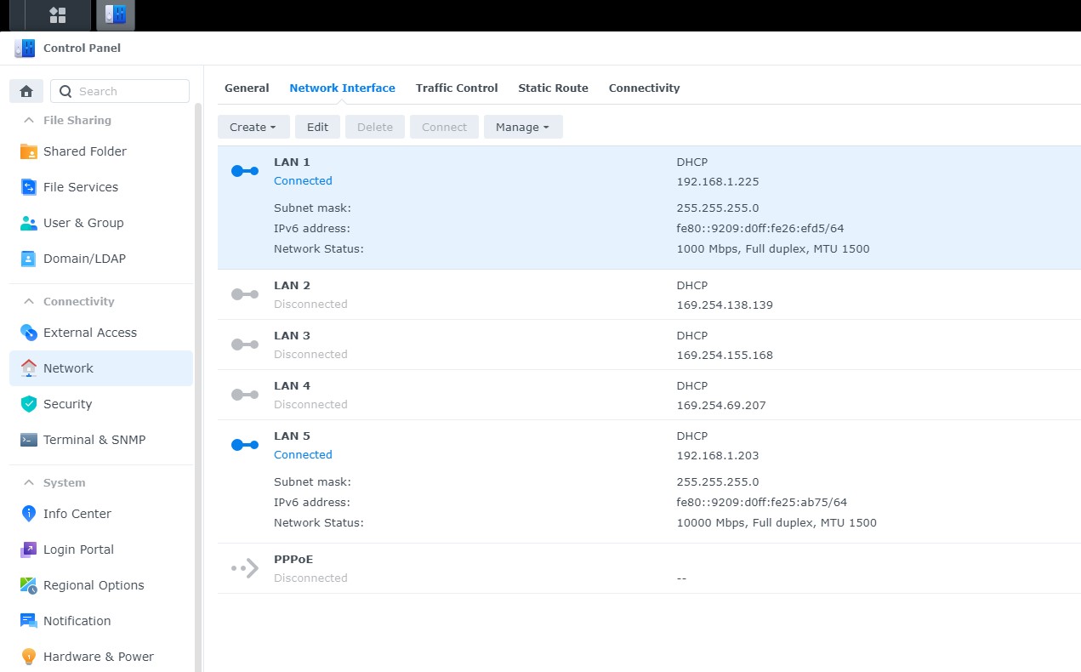Collapse the Connectivity section
This screenshot has width=1081, height=672.
point(29,301)
